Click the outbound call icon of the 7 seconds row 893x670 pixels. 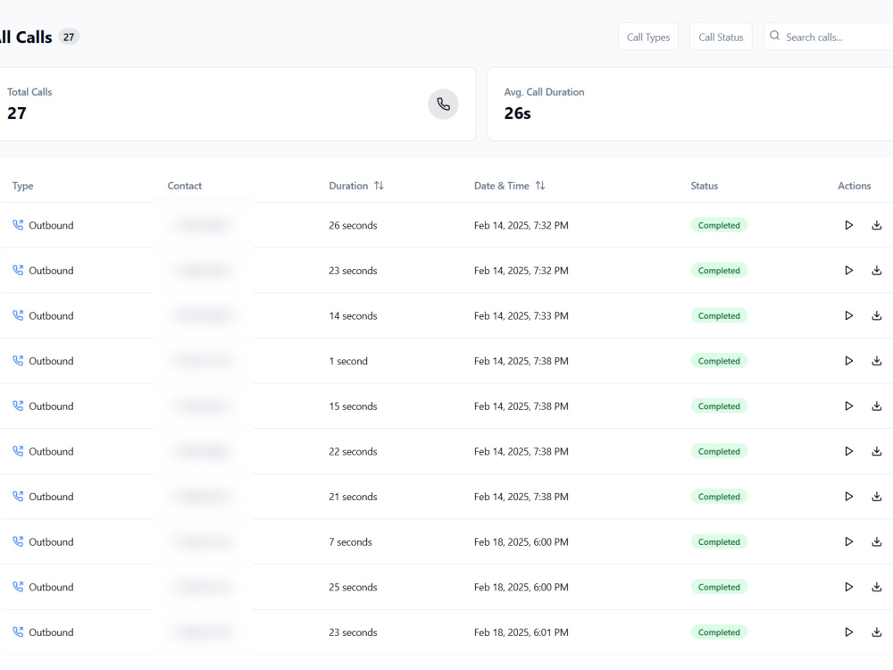coord(18,542)
